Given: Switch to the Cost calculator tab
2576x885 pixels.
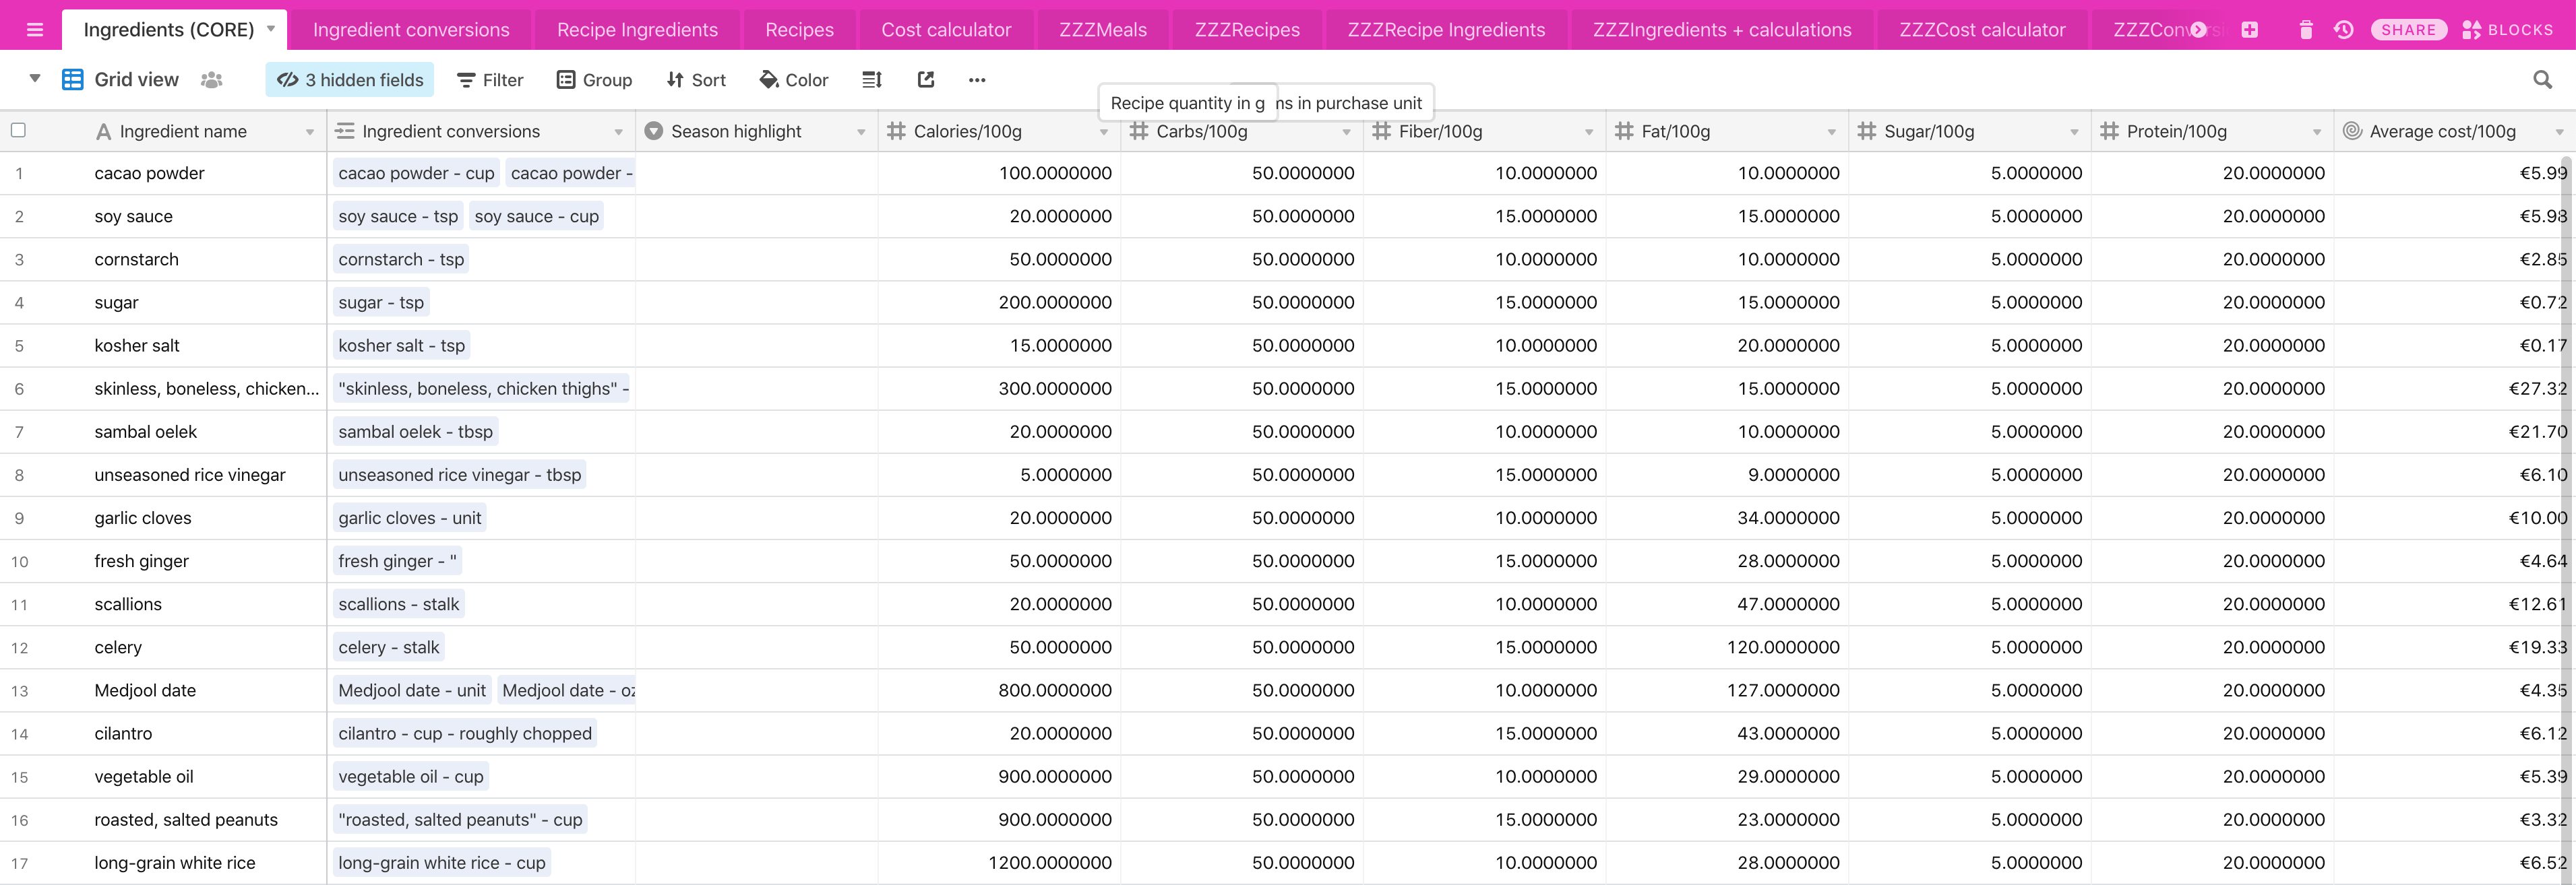Looking at the screenshot, I should coord(946,30).
